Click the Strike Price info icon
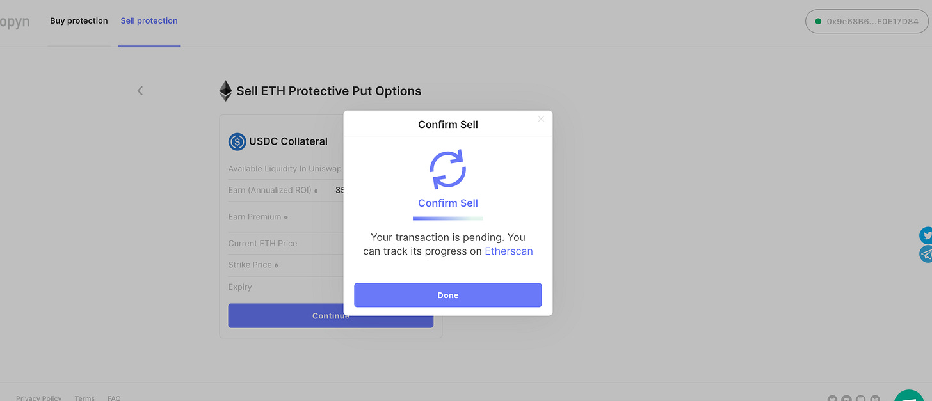 [x=276, y=265]
